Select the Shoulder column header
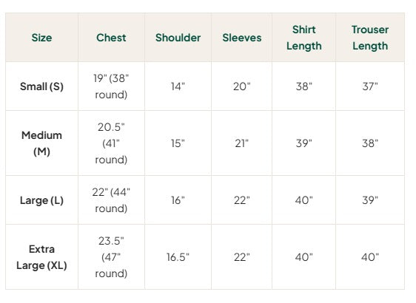The width and height of the screenshot is (416, 303). click(178, 38)
